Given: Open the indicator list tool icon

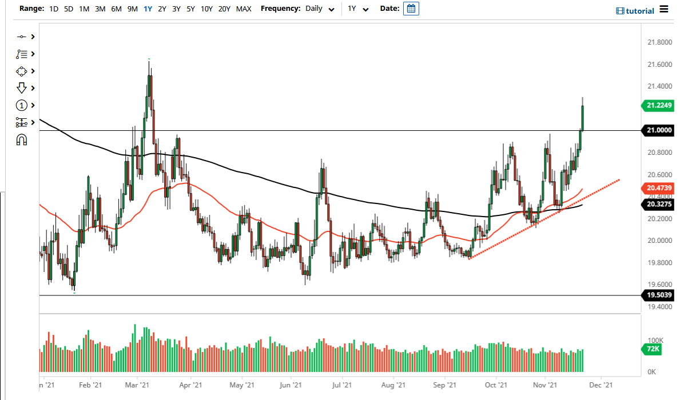Looking at the screenshot, I should pyautogui.click(x=23, y=54).
